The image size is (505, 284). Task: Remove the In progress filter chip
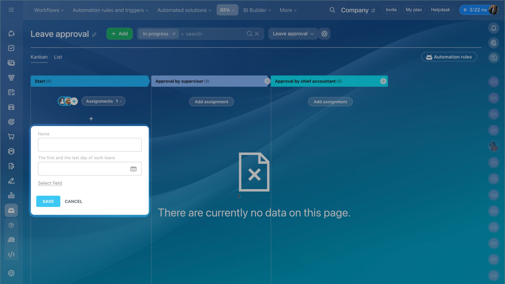[x=174, y=34]
